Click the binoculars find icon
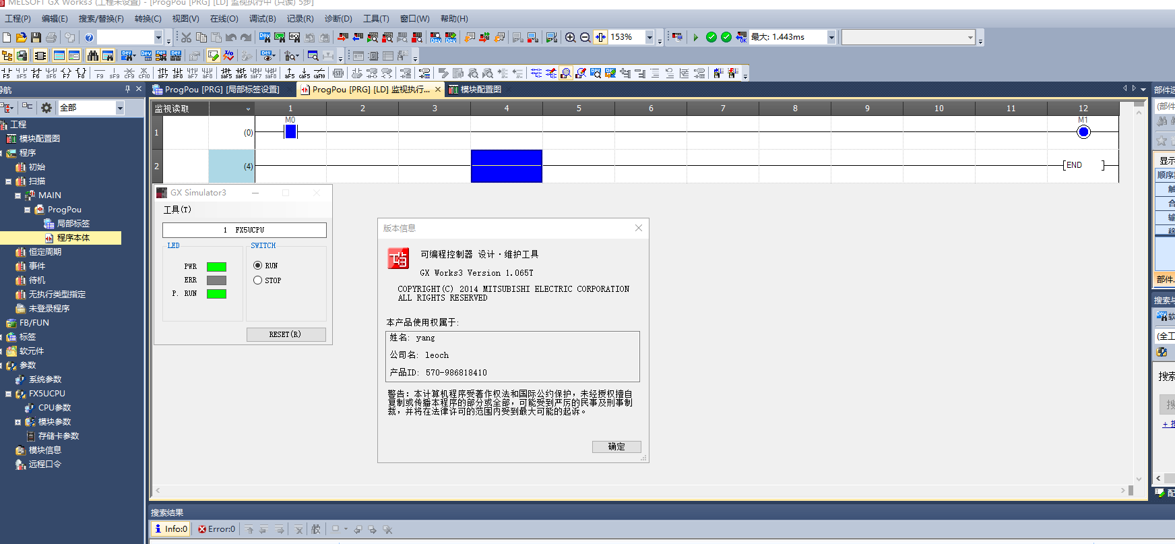 click(x=93, y=56)
